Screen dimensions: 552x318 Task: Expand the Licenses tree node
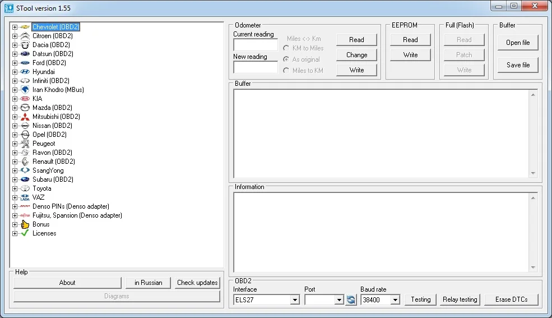(x=15, y=233)
